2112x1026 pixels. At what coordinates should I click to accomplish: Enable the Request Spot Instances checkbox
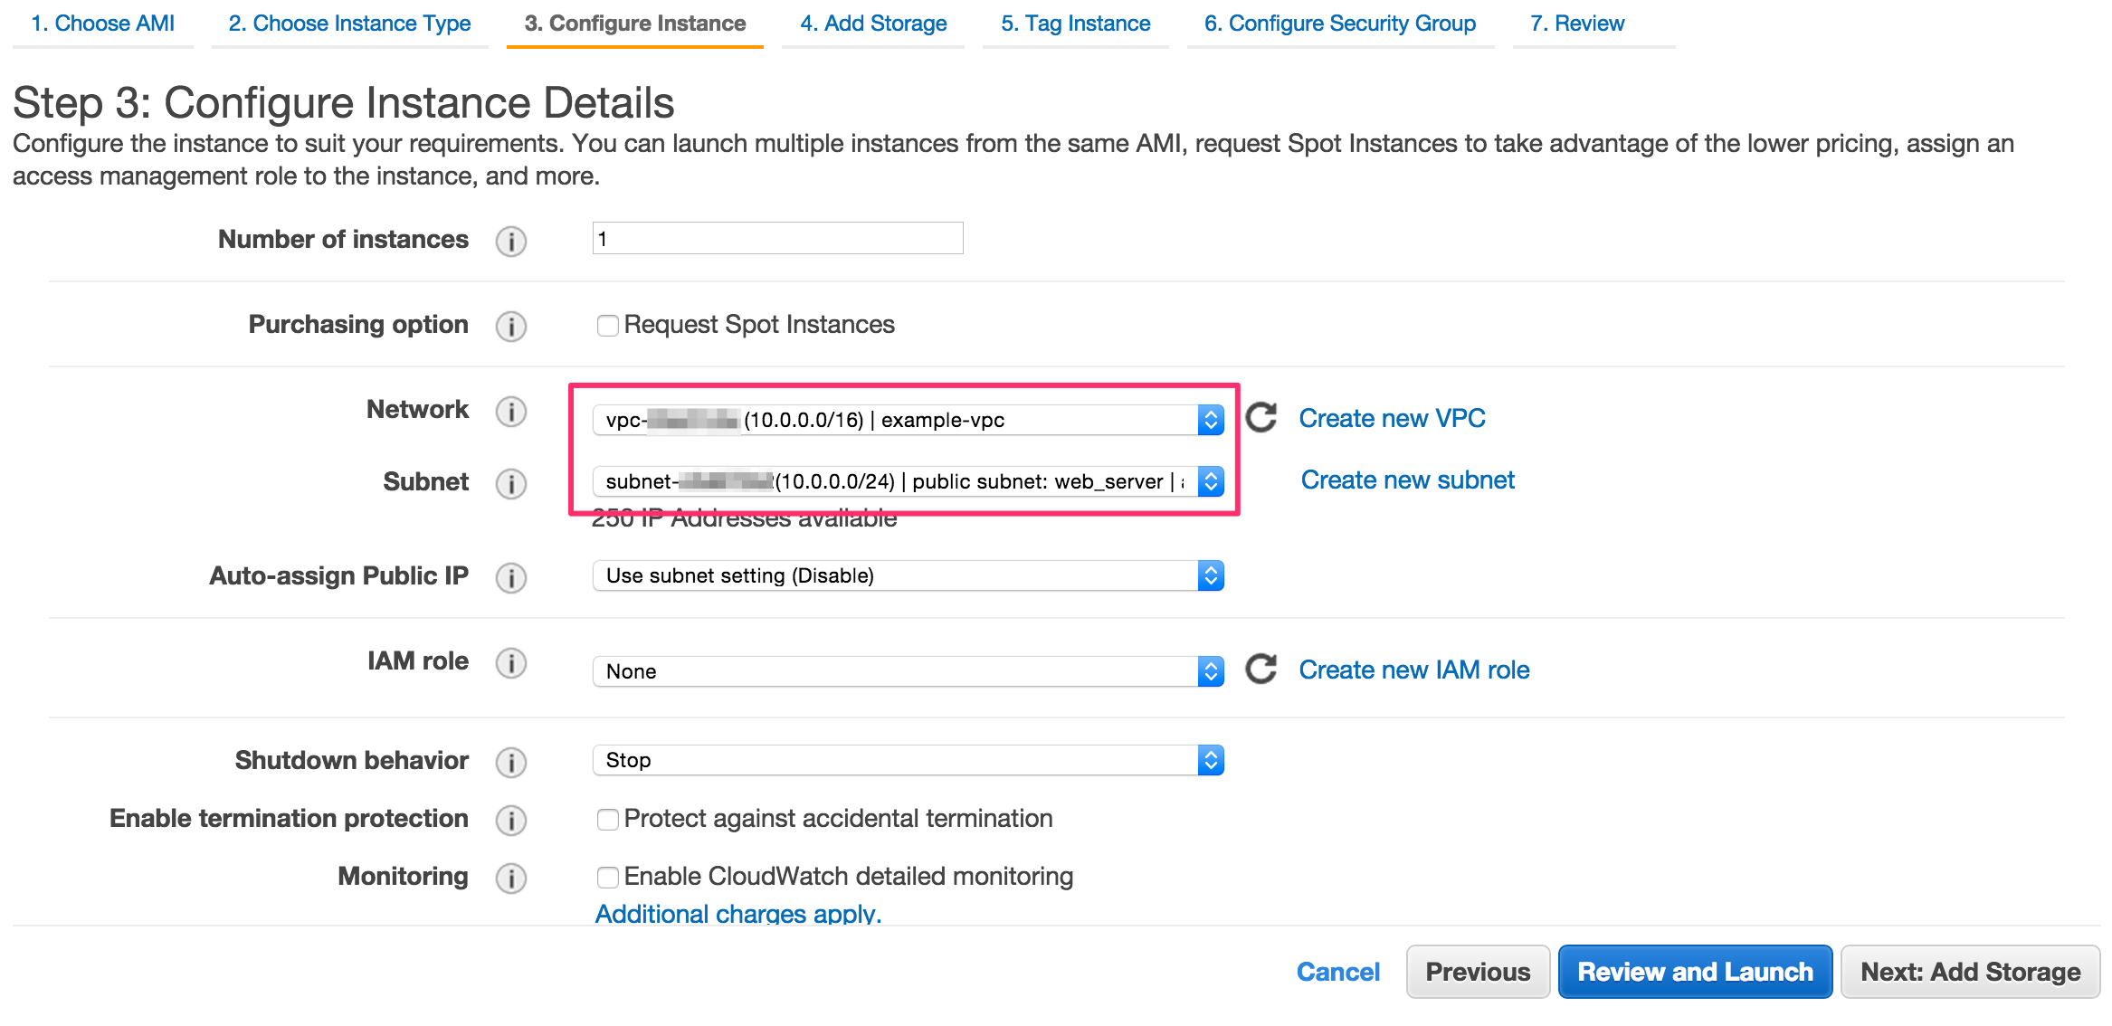coord(607,325)
